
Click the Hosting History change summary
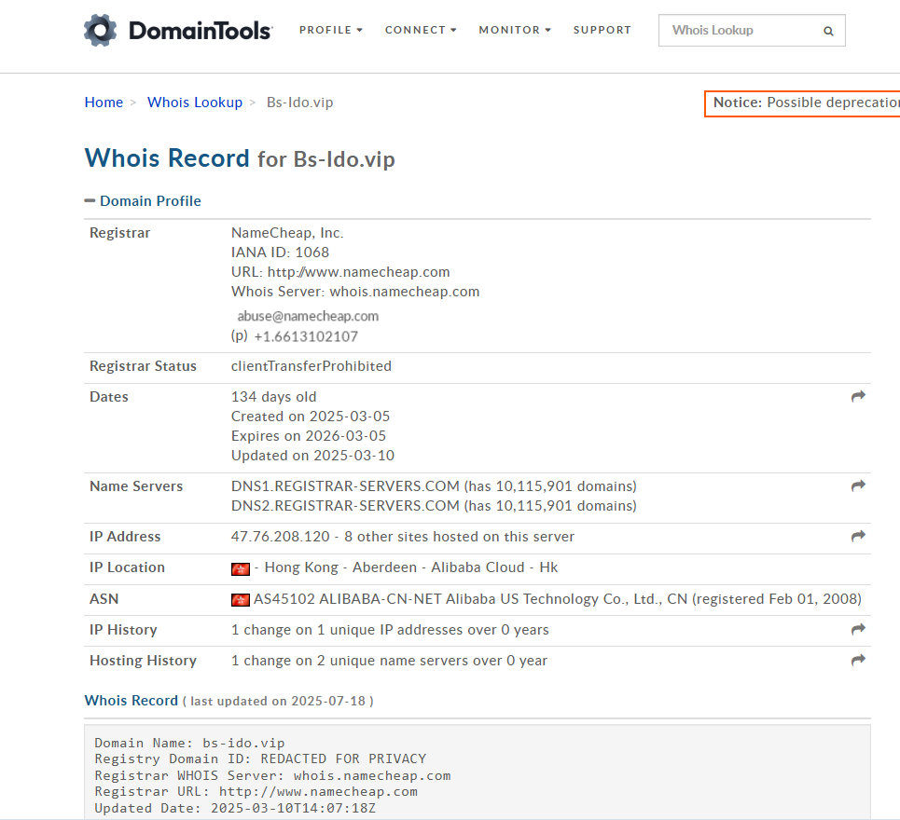point(389,660)
